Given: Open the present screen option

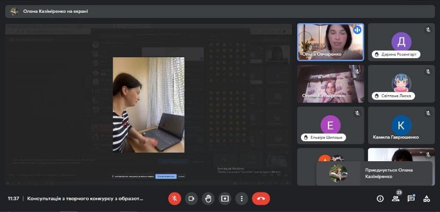Looking at the screenshot, I should 225,199.
